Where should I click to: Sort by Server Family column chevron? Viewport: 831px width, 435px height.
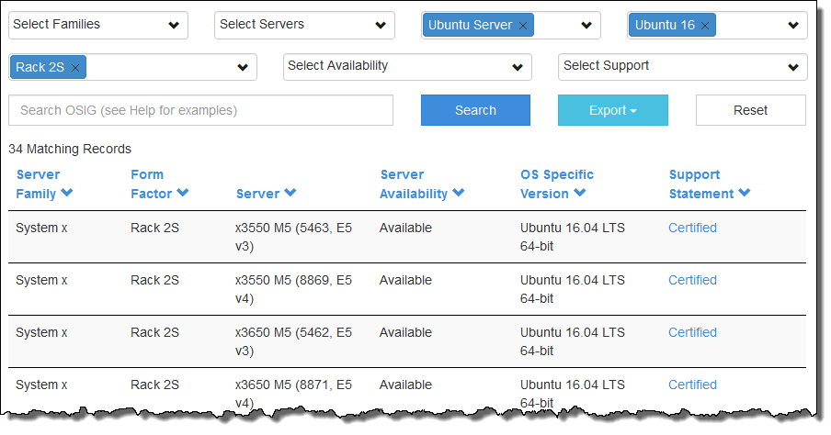67,194
